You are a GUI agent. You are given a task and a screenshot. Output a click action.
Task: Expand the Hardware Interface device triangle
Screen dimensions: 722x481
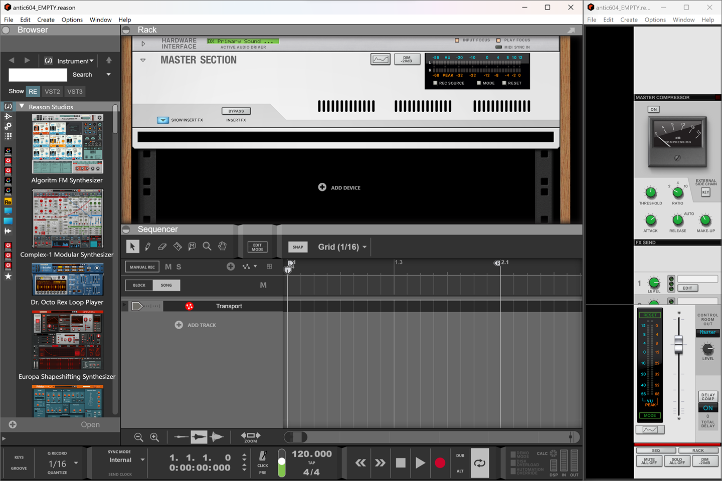tap(143, 44)
